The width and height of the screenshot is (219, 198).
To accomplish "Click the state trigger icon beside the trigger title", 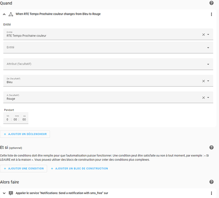I will (x=11, y=14).
